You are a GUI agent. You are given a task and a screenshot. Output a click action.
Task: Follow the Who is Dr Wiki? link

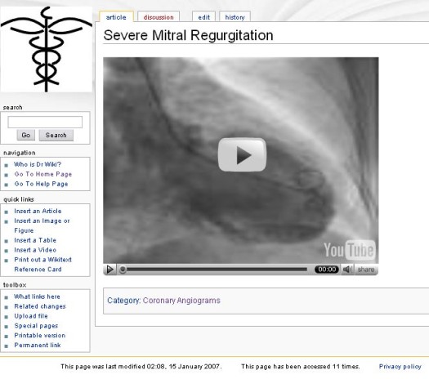[38, 164]
